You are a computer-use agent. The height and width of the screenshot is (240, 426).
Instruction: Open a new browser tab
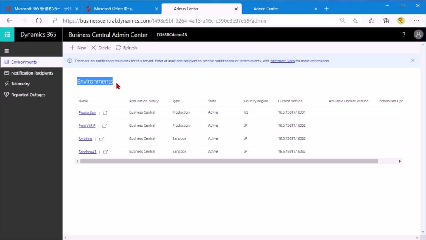click(326, 9)
